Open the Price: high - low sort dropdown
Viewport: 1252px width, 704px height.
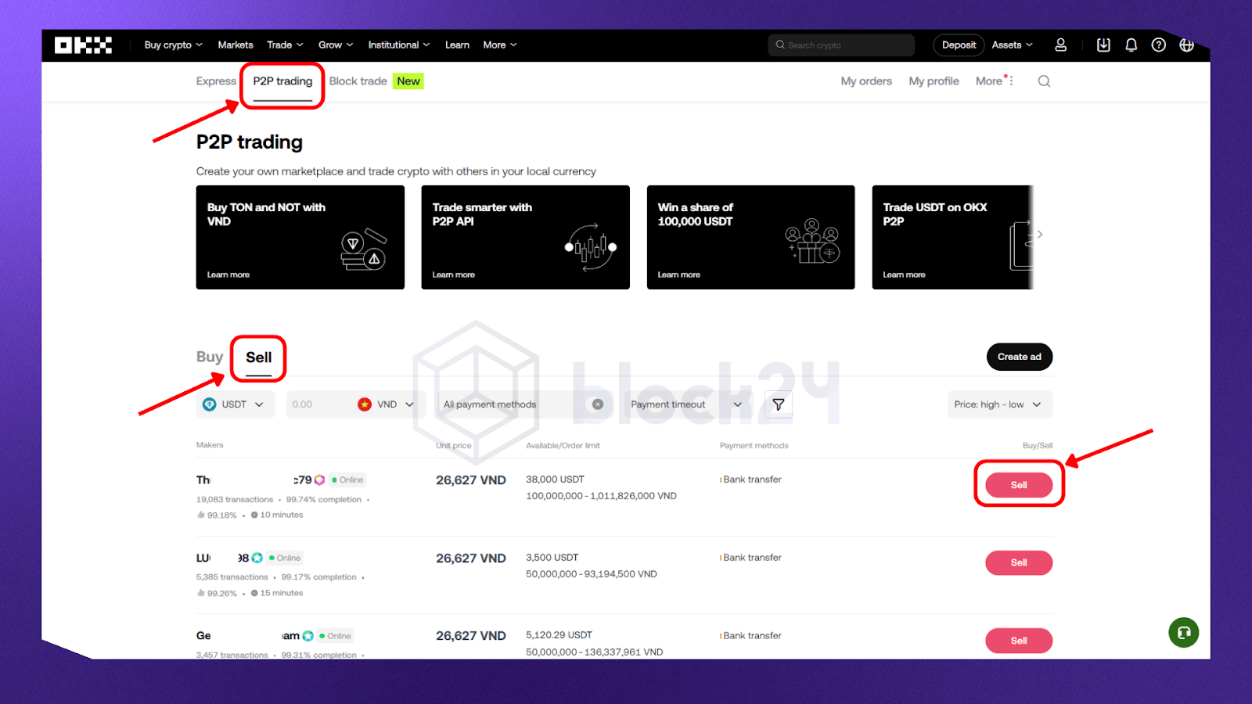pos(998,404)
